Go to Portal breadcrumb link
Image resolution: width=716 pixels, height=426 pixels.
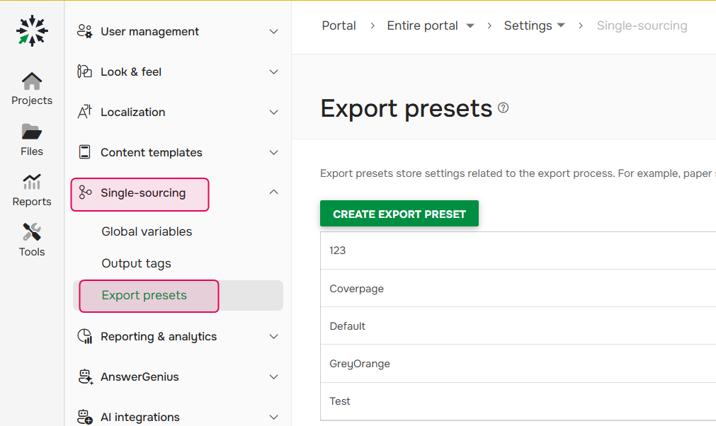pyautogui.click(x=339, y=25)
